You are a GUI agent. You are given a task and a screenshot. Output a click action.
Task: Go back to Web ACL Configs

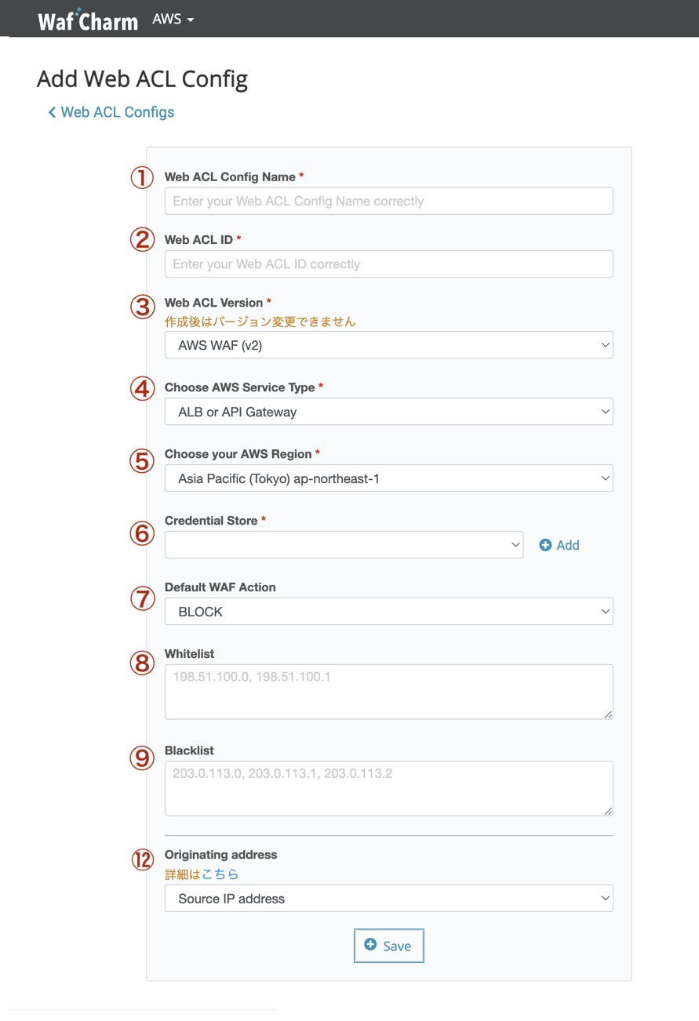click(117, 112)
